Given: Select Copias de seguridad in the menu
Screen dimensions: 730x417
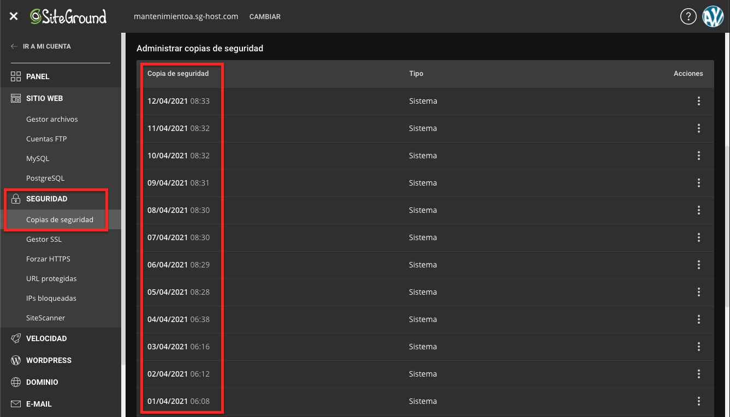Looking at the screenshot, I should (60, 219).
